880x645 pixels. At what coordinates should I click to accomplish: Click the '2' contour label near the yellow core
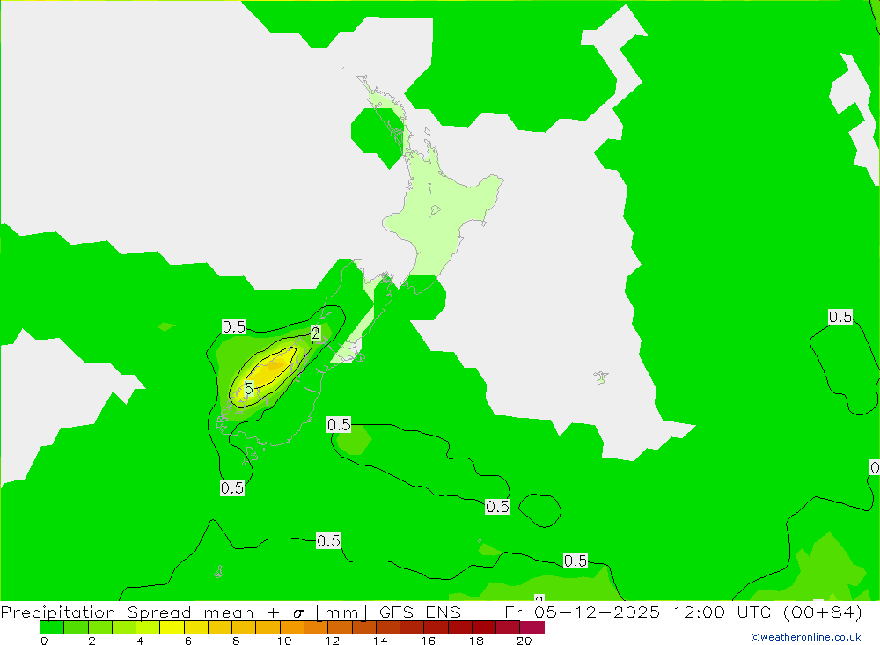point(315,333)
